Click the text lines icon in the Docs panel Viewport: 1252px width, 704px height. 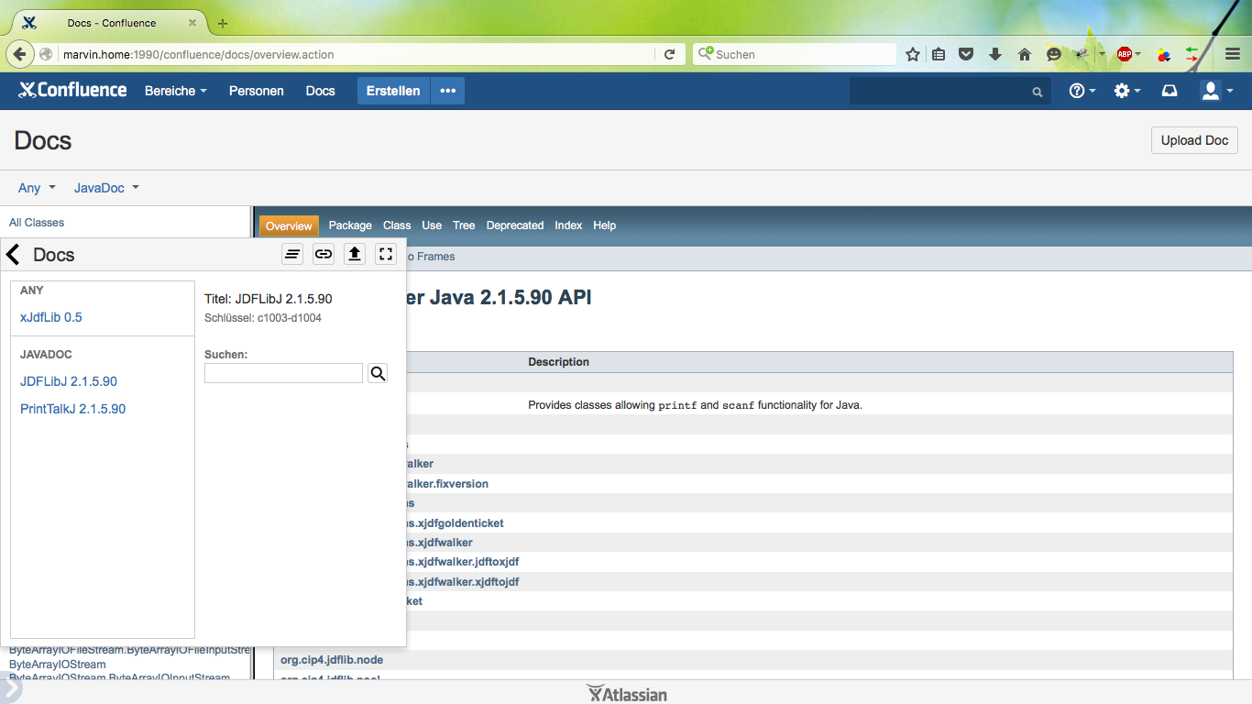pyautogui.click(x=292, y=254)
